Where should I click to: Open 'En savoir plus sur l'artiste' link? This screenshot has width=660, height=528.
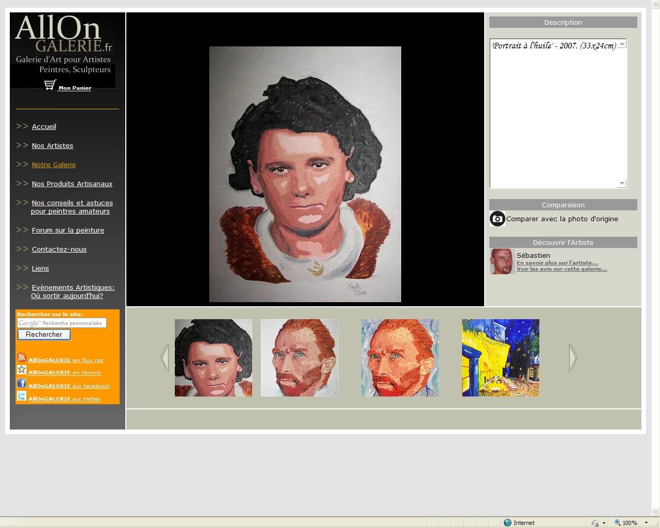[x=557, y=263]
